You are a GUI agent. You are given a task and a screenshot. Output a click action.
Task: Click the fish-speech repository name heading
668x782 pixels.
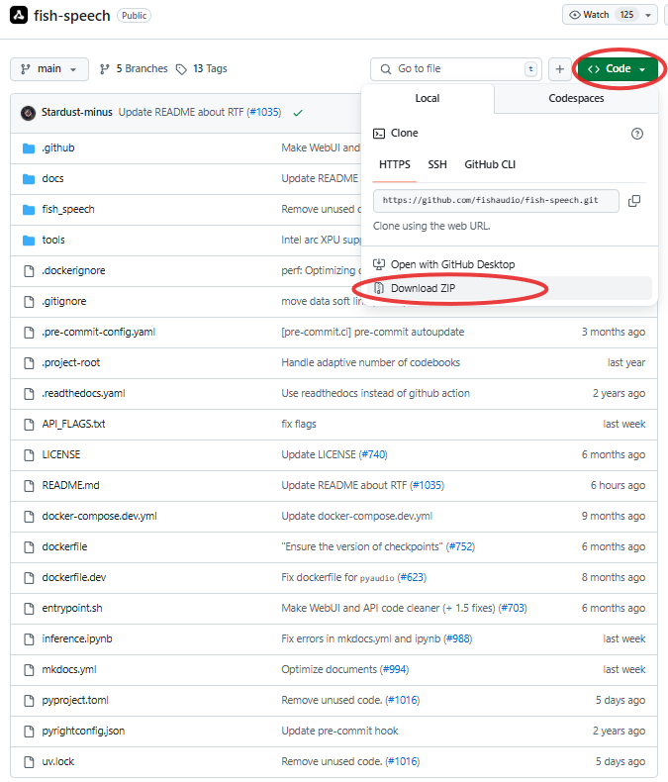72,16
